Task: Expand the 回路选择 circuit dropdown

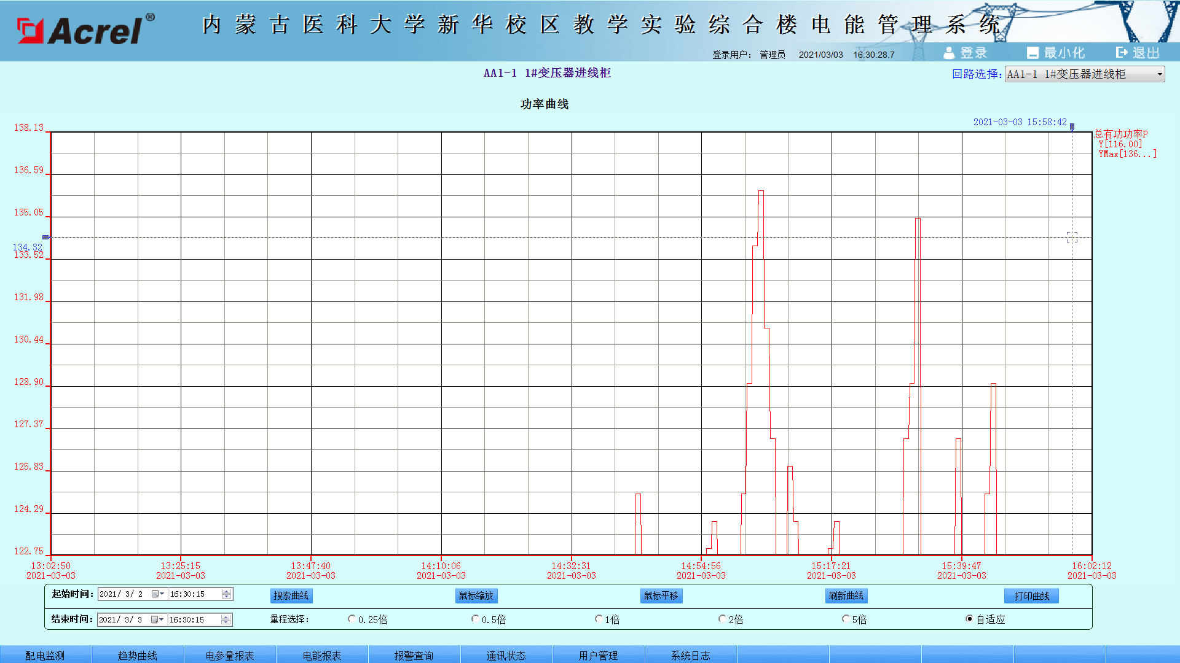Action: (x=1159, y=74)
